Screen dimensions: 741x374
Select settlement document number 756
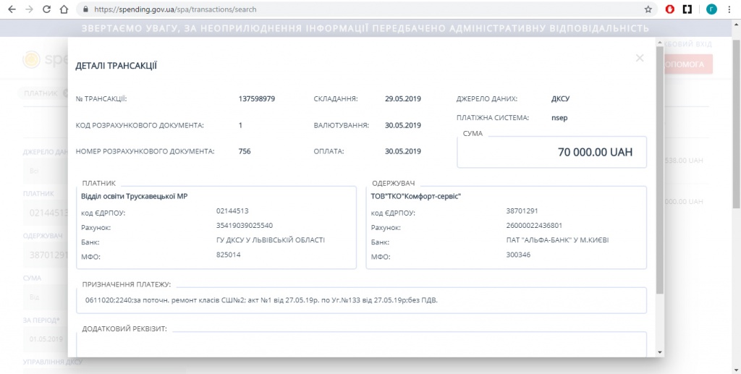click(245, 152)
